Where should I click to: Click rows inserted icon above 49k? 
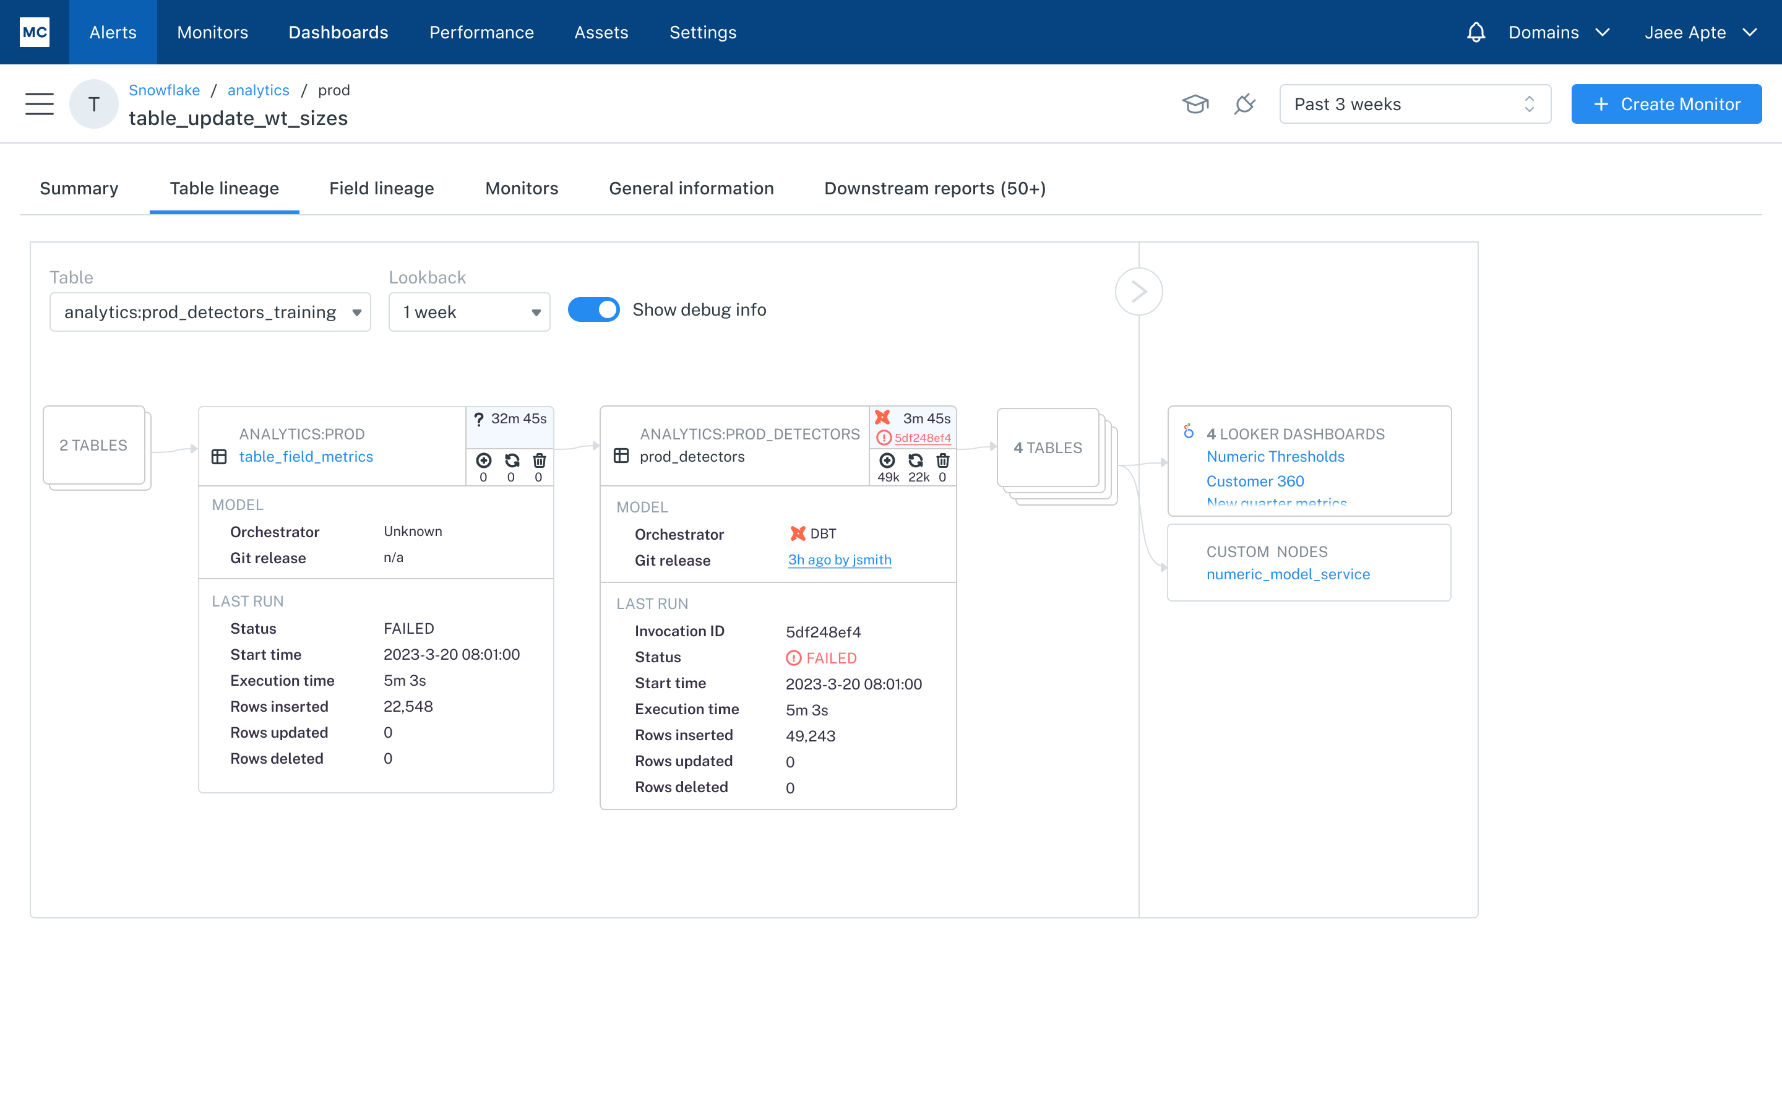(887, 460)
